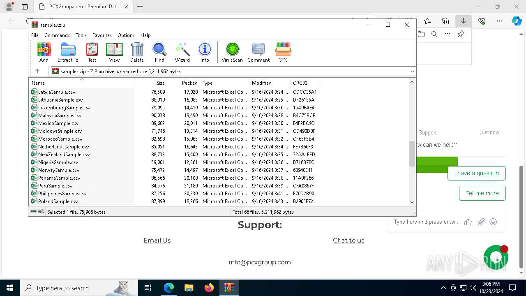The height and width of the screenshot is (296, 526).
Task: Open downloads folder icon in panel
Action: 421,34
